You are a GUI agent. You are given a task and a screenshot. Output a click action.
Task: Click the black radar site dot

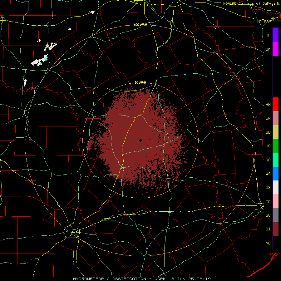[x=140, y=140]
